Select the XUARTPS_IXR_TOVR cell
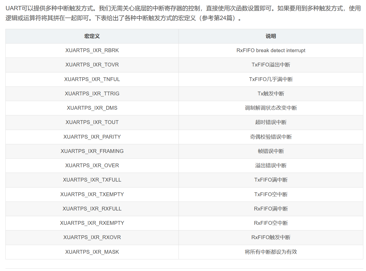Image resolution: width=366 pixels, height=271 pixels. coord(92,65)
